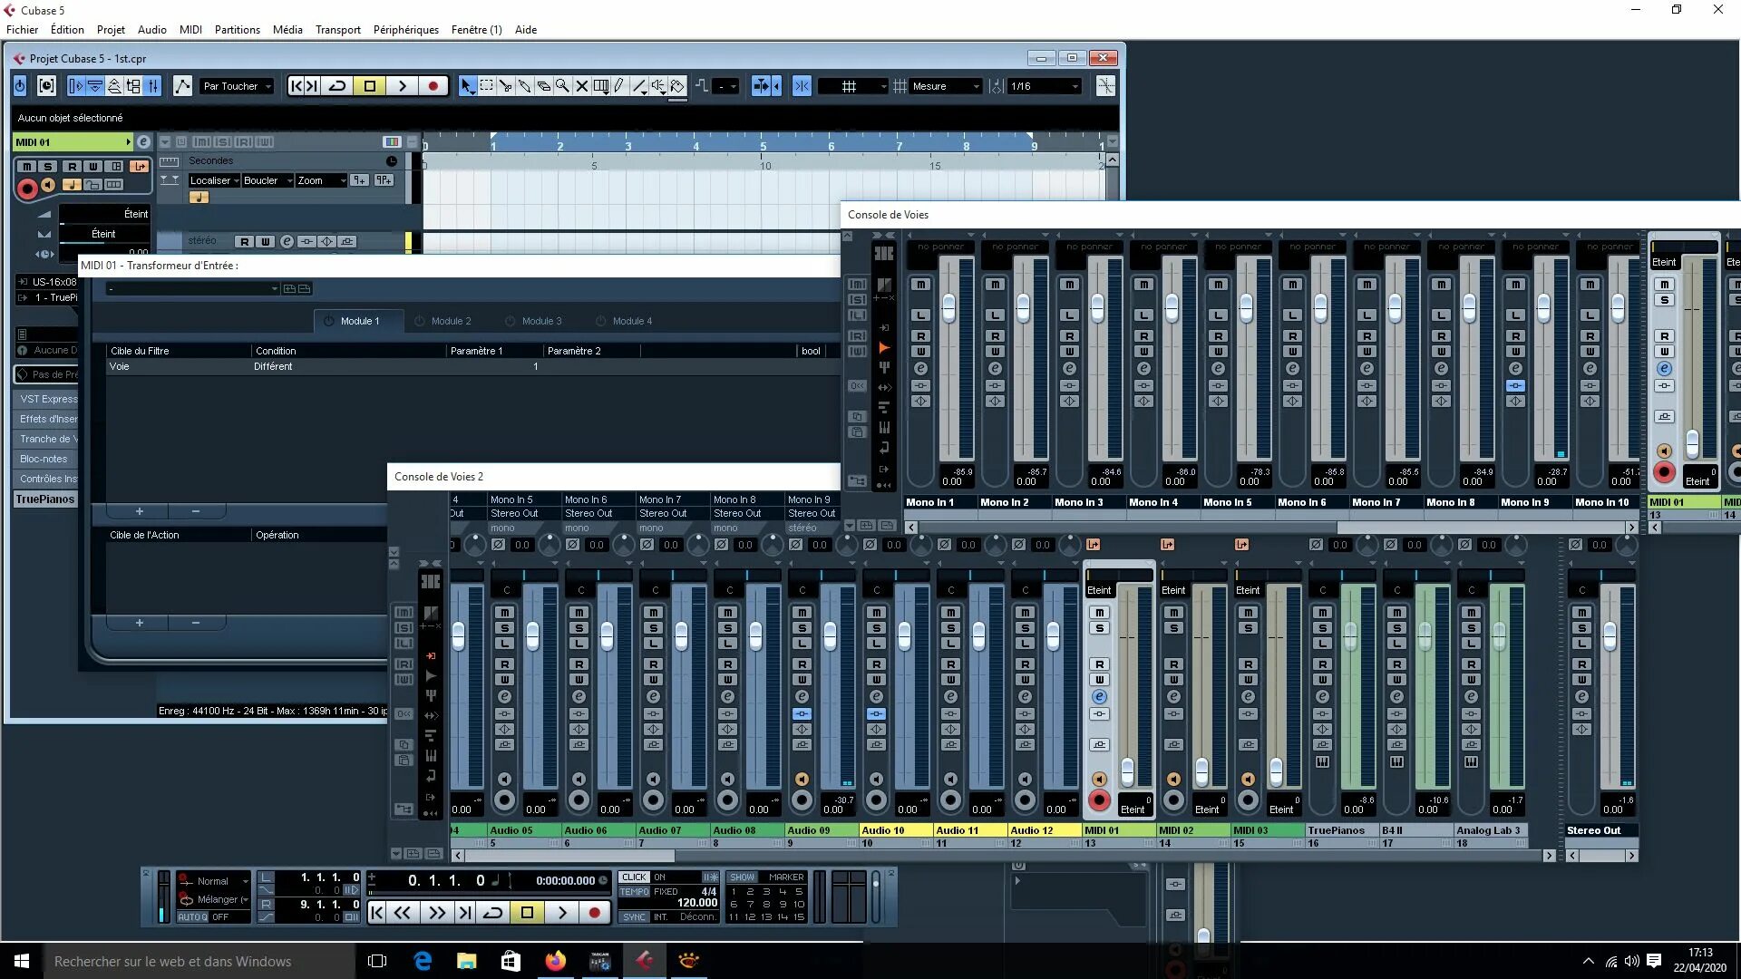Image resolution: width=1741 pixels, height=979 pixels.
Task: Select the Range Selection tool
Action: coord(486,86)
